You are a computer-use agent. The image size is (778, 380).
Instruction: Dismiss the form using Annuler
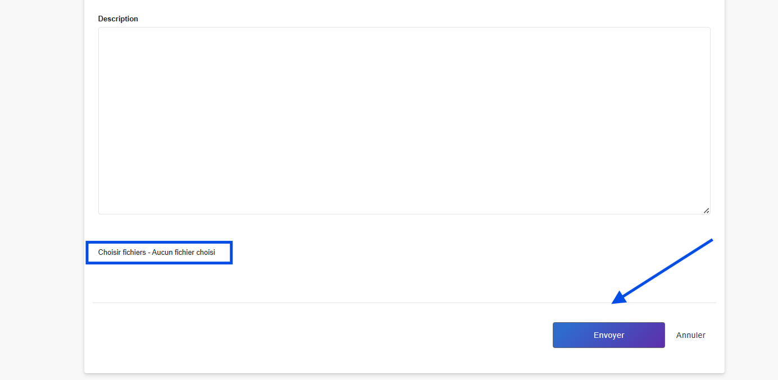690,335
